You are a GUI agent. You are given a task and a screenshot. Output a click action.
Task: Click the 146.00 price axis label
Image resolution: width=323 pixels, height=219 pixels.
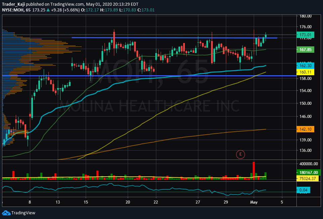[x=305, y=116]
